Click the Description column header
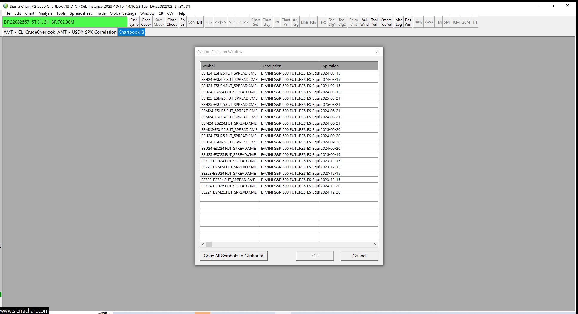 point(290,66)
